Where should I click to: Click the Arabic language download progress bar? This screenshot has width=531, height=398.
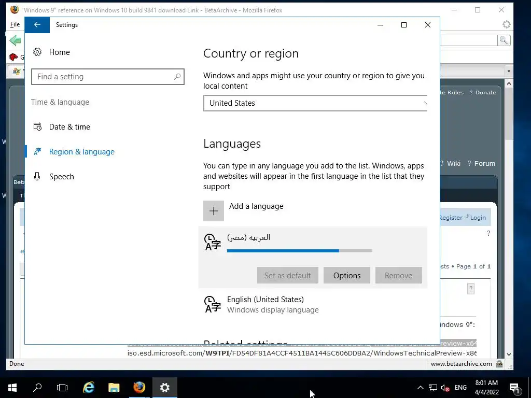click(x=299, y=251)
